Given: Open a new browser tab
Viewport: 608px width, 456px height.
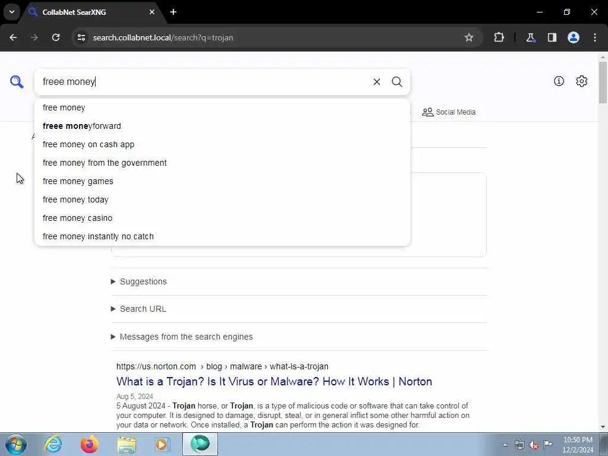Looking at the screenshot, I should [173, 12].
